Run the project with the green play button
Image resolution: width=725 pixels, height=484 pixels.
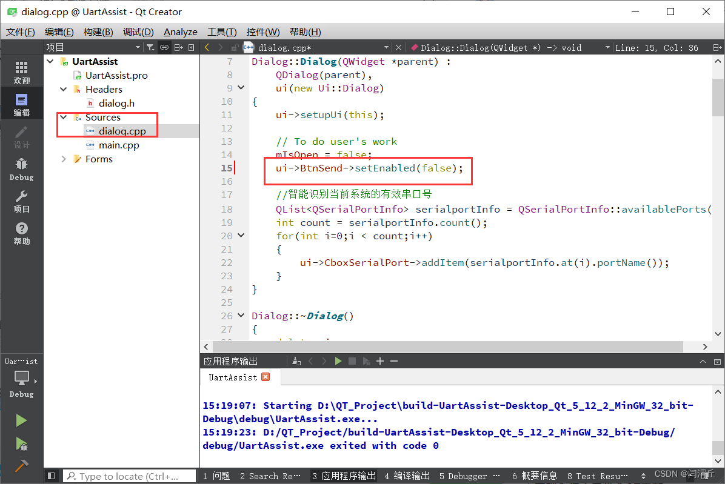point(21,420)
